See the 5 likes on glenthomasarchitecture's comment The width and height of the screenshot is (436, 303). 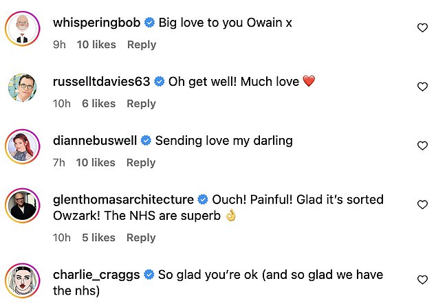(x=98, y=238)
